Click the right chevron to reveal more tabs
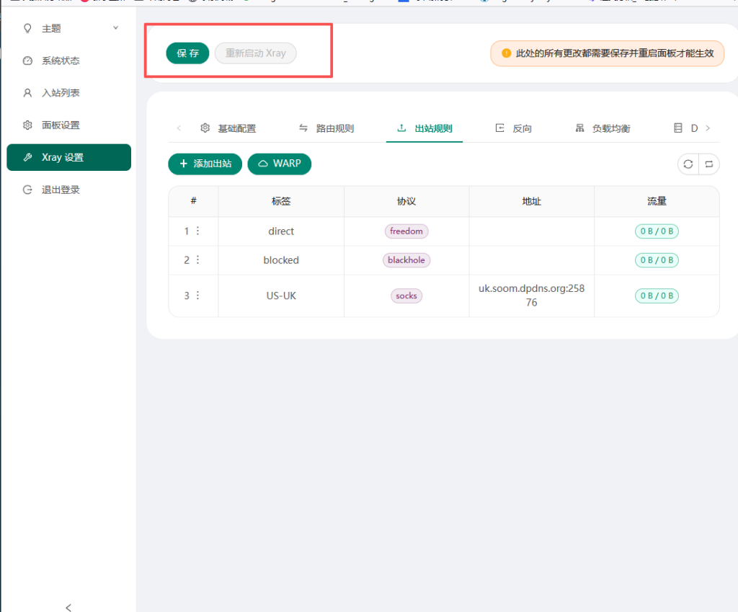 pos(708,128)
